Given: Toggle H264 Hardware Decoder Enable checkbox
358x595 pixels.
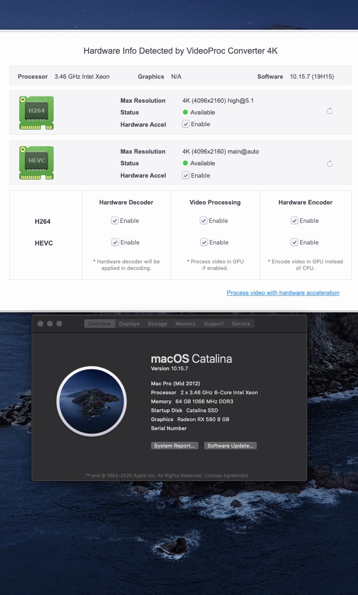Looking at the screenshot, I should coord(115,220).
